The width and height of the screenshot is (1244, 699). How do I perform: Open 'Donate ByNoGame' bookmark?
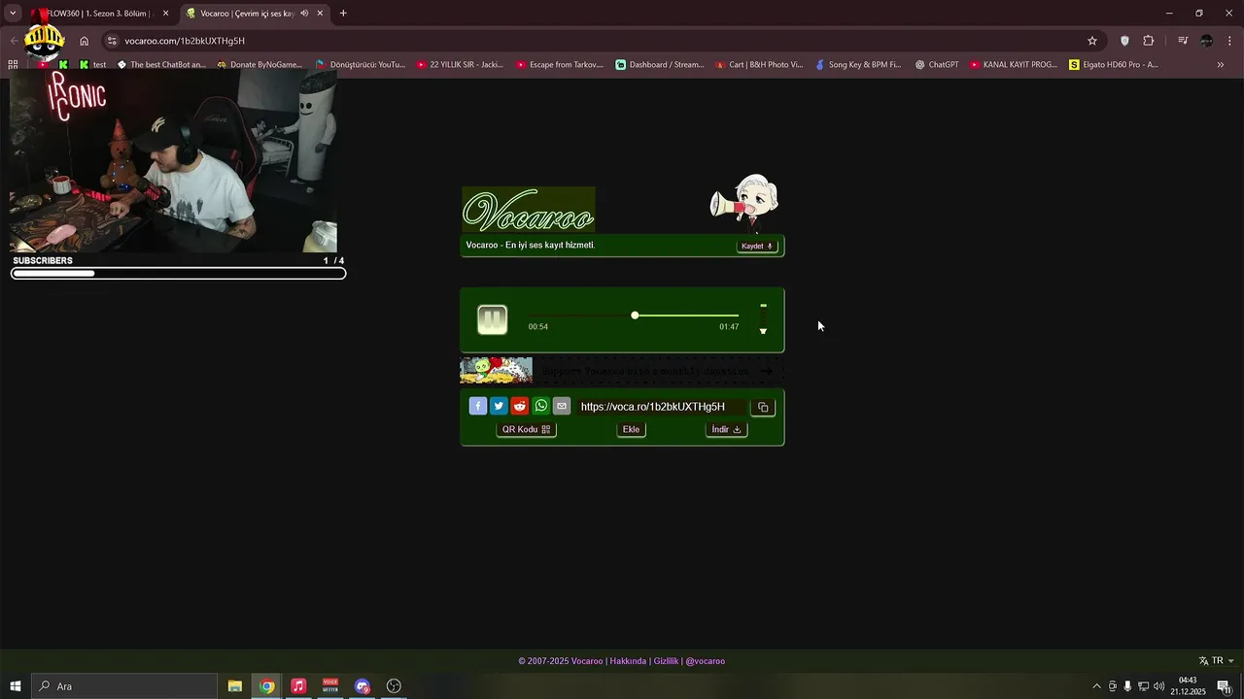259,65
